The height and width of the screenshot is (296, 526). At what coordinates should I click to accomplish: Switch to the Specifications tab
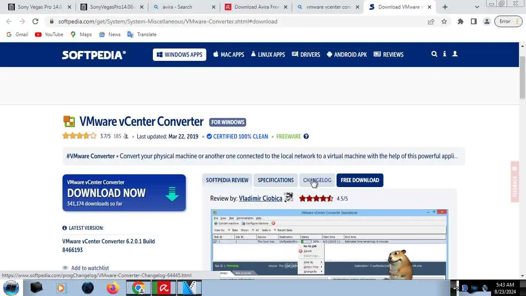[276, 180]
